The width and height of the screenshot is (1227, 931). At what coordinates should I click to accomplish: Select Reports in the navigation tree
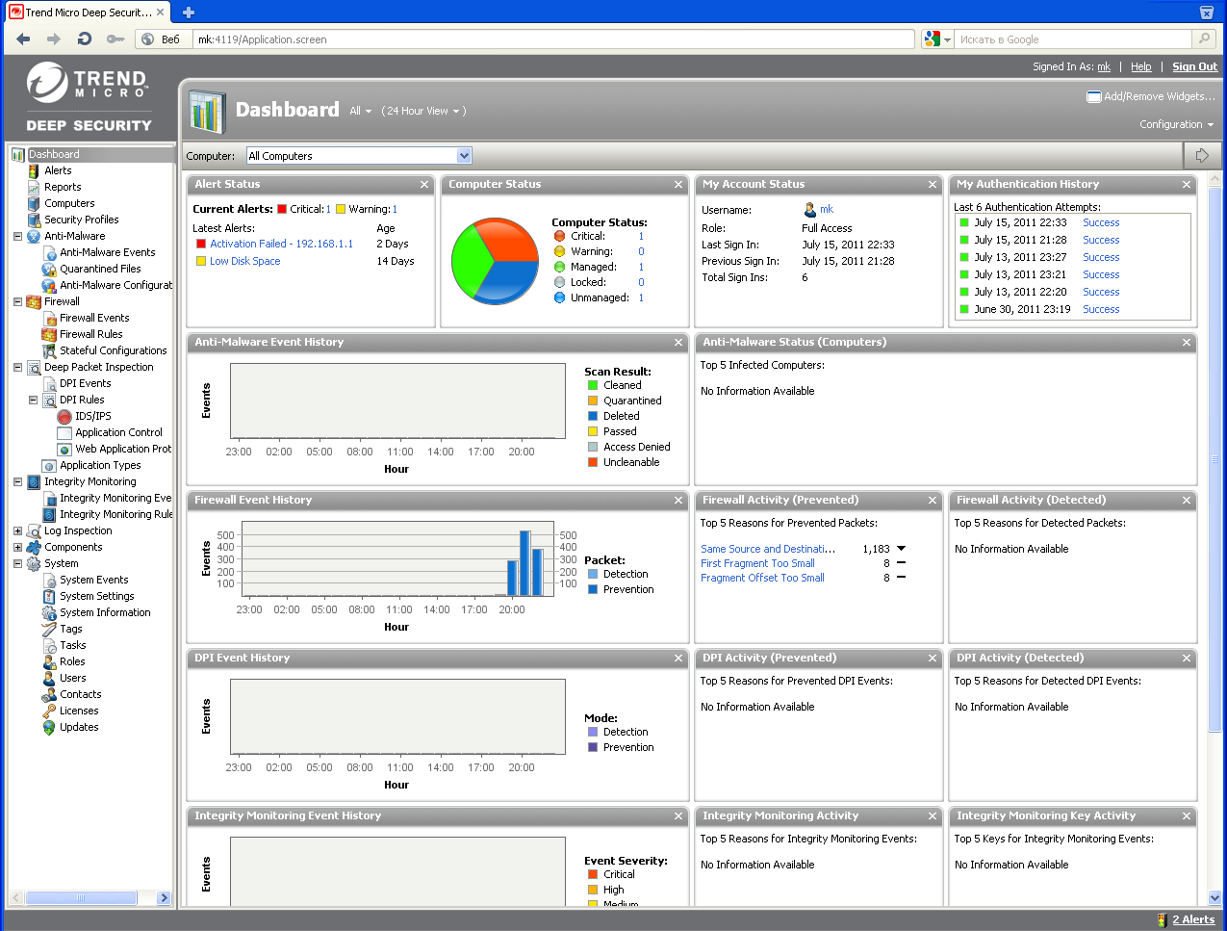click(63, 188)
